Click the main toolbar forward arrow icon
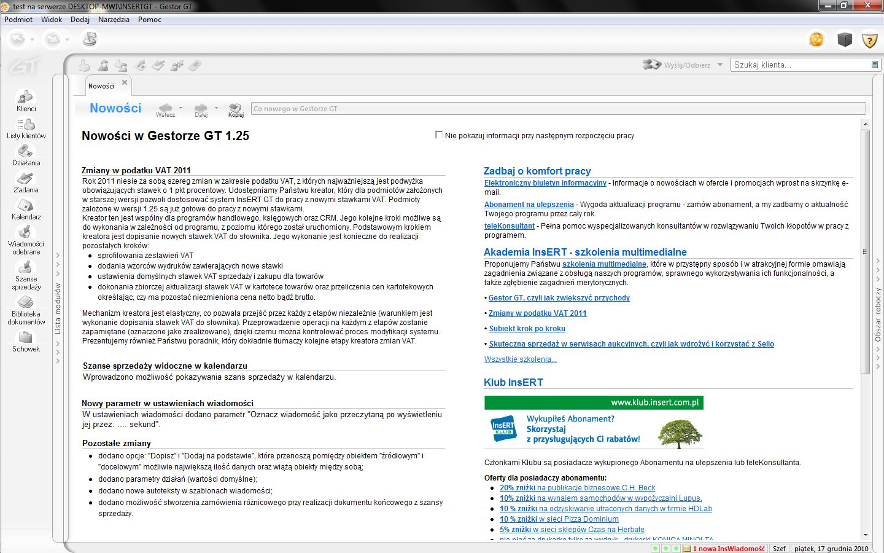Image resolution: width=884 pixels, height=553 pixels. tap(53, 40)
